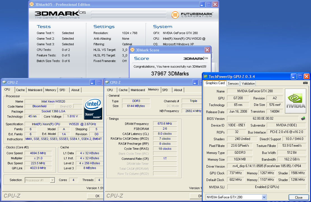
Task: Click the QPI Link 4023.9 MHz value
Action: 38,168
